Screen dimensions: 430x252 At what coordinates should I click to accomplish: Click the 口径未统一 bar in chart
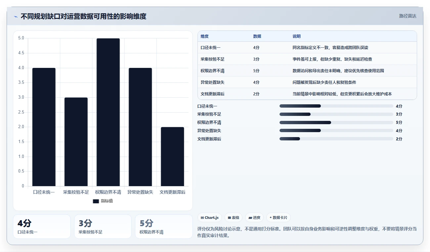(44, 127)
